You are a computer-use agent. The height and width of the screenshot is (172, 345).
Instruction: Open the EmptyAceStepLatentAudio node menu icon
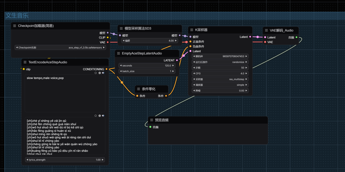pos(119,53)
